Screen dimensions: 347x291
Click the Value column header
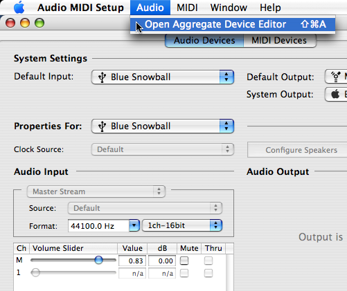(132, 248)
